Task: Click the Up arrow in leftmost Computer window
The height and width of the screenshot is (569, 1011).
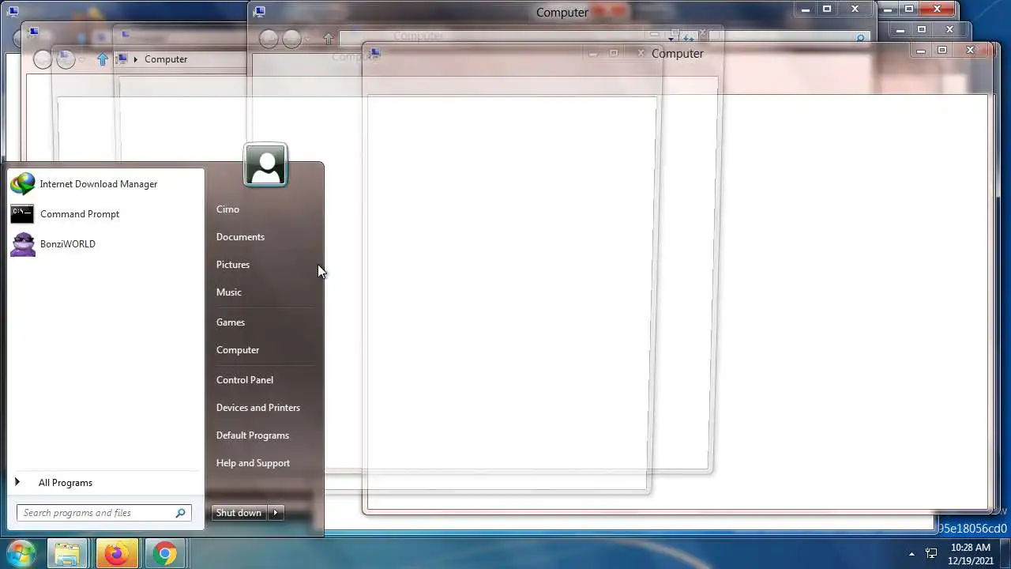Action: click(103, 59)
